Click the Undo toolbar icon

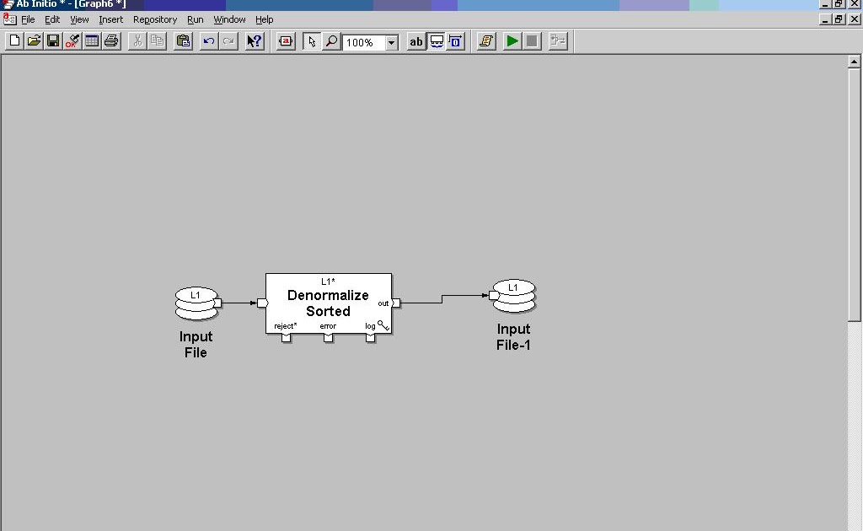209,40
